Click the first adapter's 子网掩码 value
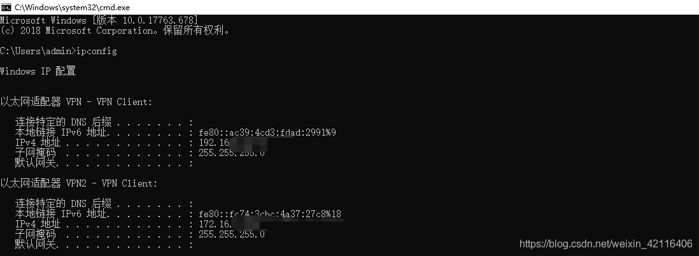The image size is (699, 256). point(232,153)
